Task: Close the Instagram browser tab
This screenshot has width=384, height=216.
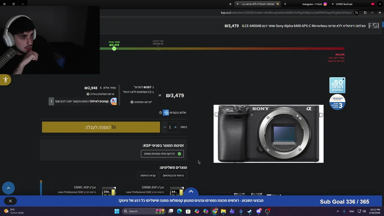Action: [285, 4]
